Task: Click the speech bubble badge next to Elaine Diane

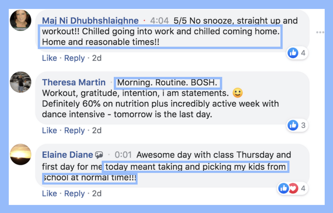Action: 99,155
